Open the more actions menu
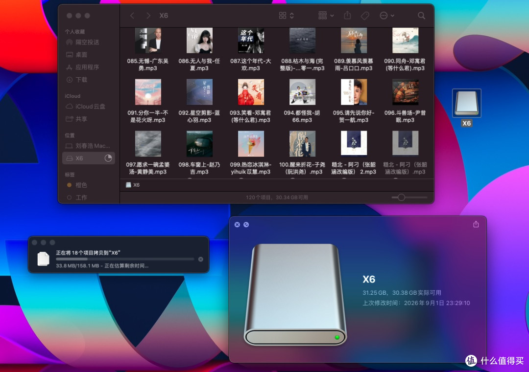Screen dimensions: 529x372 386,16
